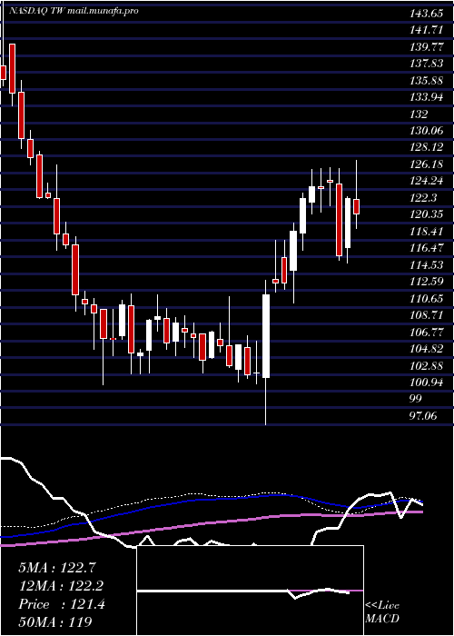
Task: Click the 108.71 price axis label
Action: [x=427, y=314]
